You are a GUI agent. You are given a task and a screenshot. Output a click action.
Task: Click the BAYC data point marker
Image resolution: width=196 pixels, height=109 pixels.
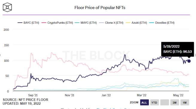(189, 61)
